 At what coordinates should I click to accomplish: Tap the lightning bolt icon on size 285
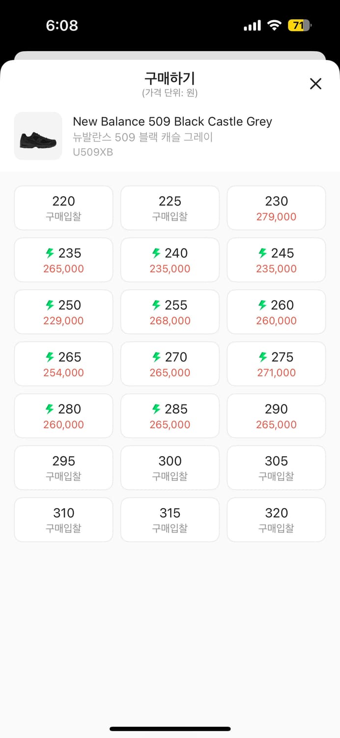(156, 409)
